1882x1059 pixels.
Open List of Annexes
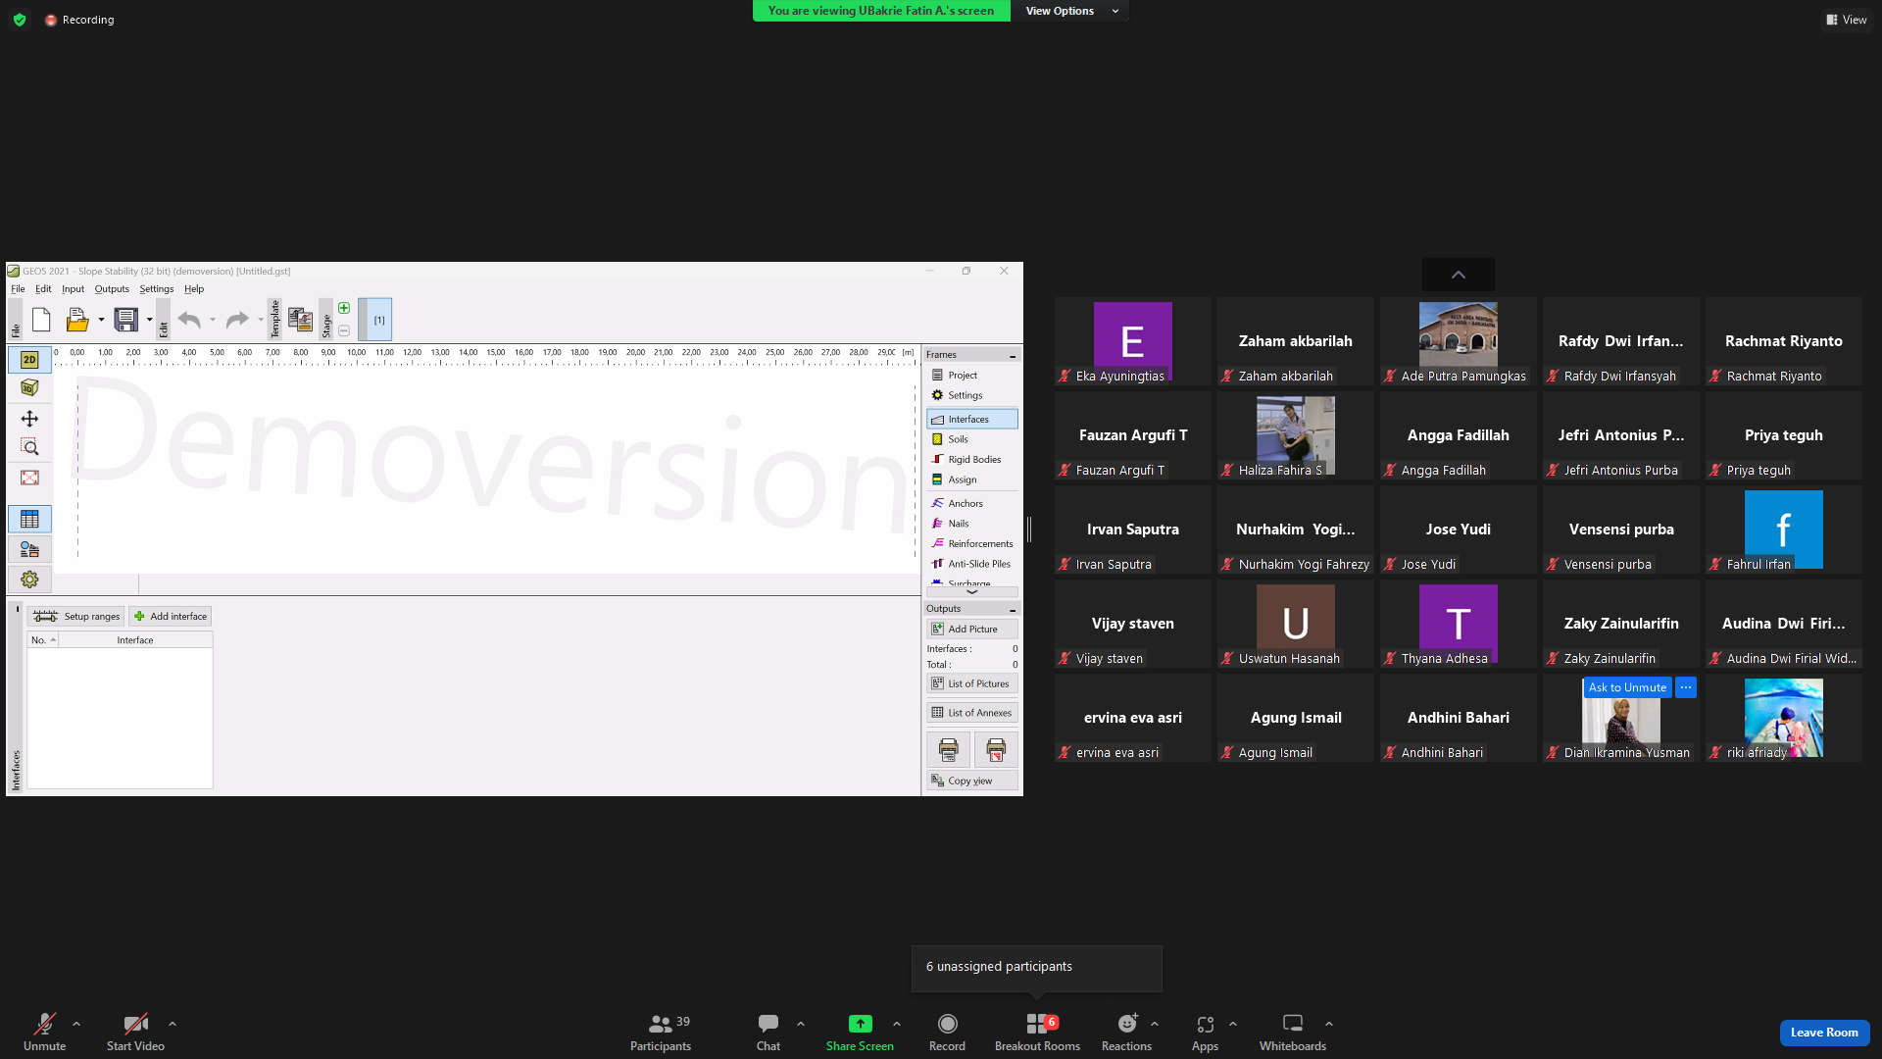coord(972,713)
